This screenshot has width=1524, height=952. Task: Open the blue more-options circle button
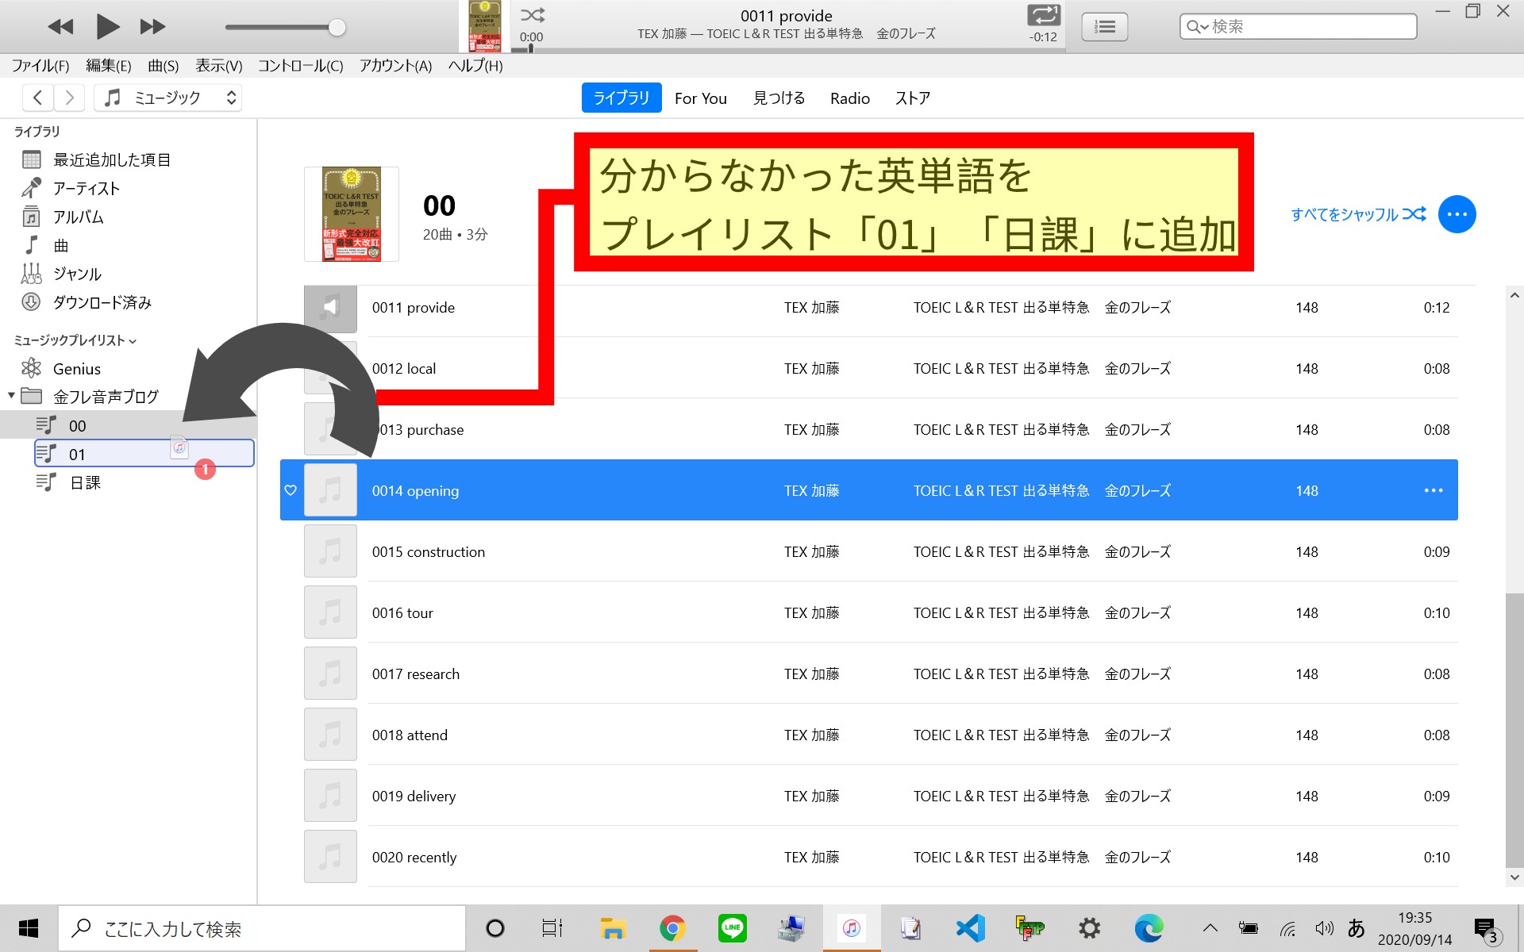click(x=1457, y=214)
